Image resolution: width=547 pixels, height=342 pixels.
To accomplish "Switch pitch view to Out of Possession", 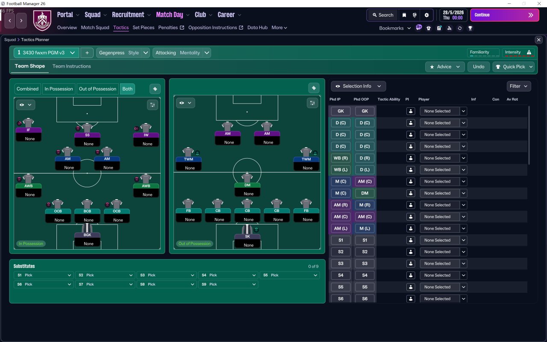I will point(97,89).
